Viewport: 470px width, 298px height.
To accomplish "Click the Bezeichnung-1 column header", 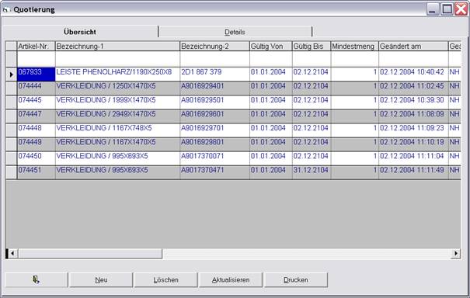I will coord(117,46).
